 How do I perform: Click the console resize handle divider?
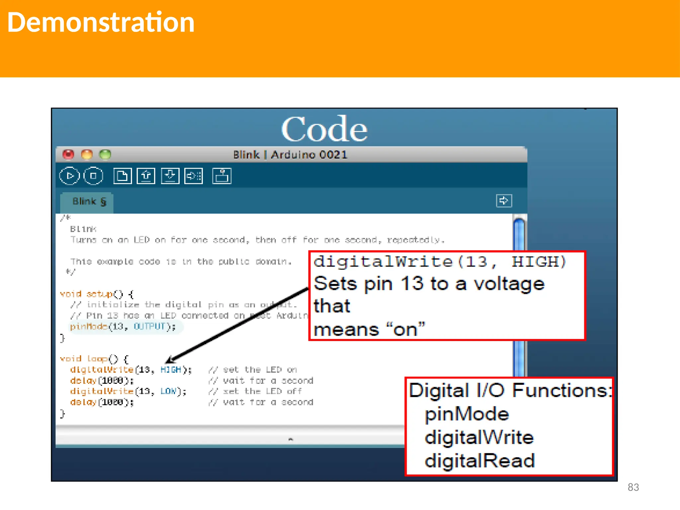coord(291,439)
